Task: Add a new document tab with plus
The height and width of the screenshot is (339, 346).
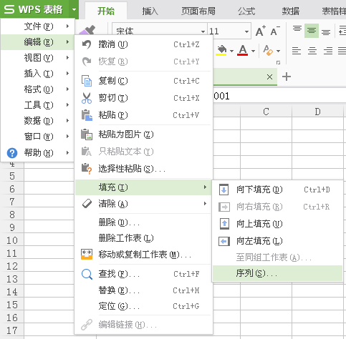Action: click(x=287, y=77)
